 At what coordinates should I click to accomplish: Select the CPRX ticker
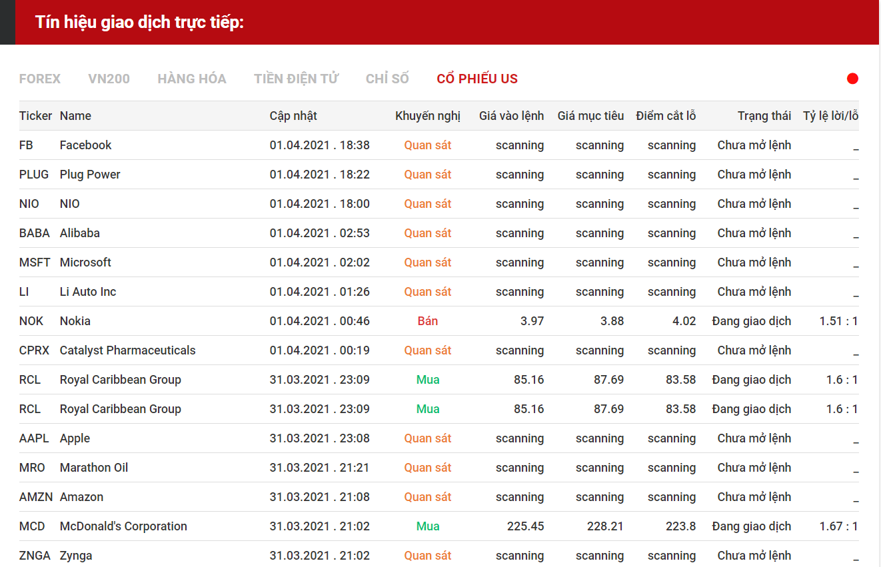pyautogui.click(x=34, y=350)
